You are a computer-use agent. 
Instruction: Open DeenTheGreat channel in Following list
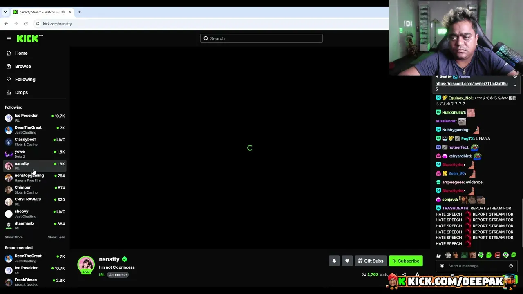pos(35,130)
